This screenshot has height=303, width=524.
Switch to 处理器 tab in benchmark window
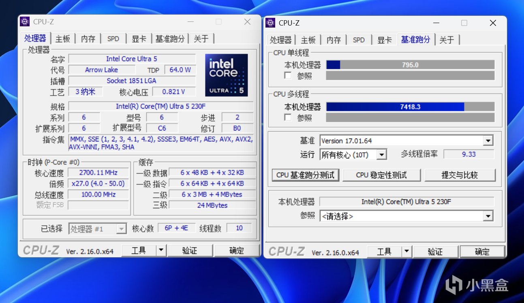click(x=281, y=40)
